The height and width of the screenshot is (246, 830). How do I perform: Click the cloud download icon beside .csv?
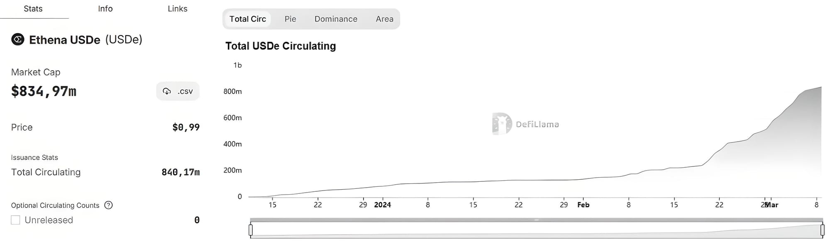[x=167, y=91]
